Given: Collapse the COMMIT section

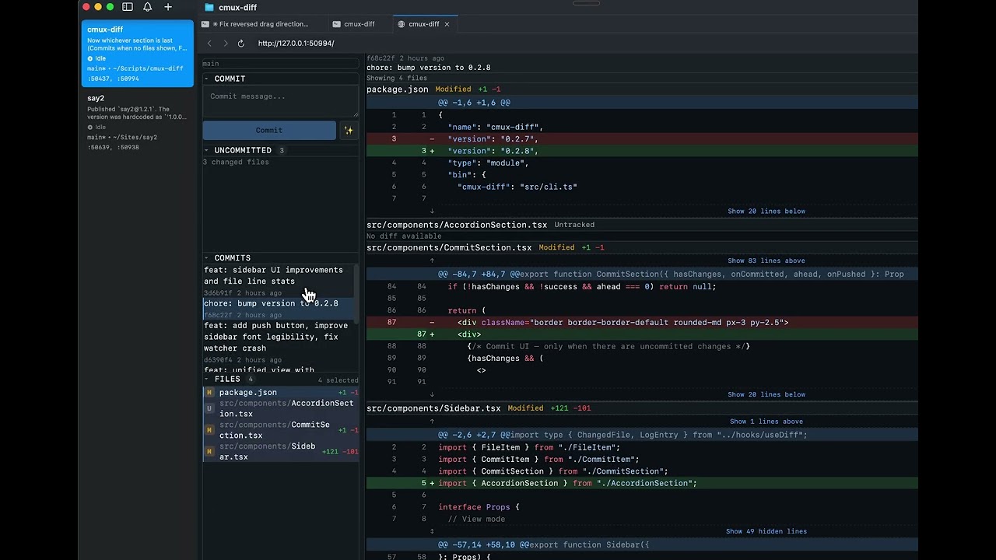Looking at the screenshot, I should point(207,79).
